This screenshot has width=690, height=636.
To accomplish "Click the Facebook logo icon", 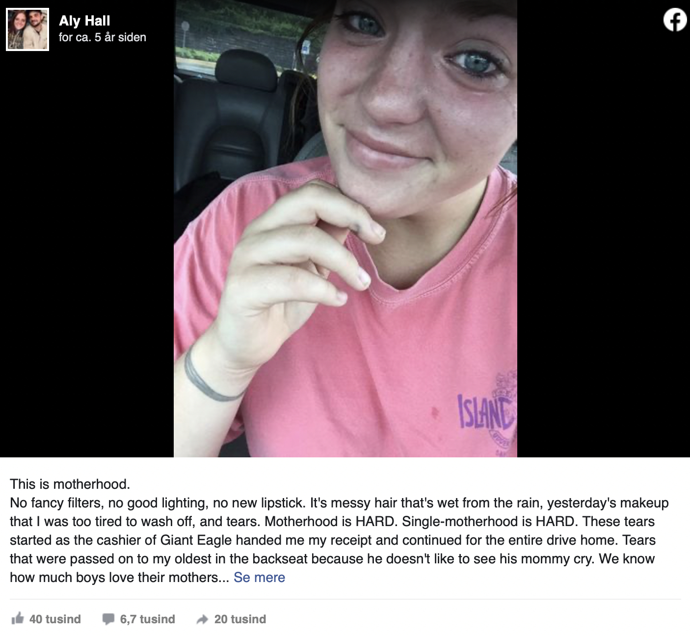I will 675,20.
